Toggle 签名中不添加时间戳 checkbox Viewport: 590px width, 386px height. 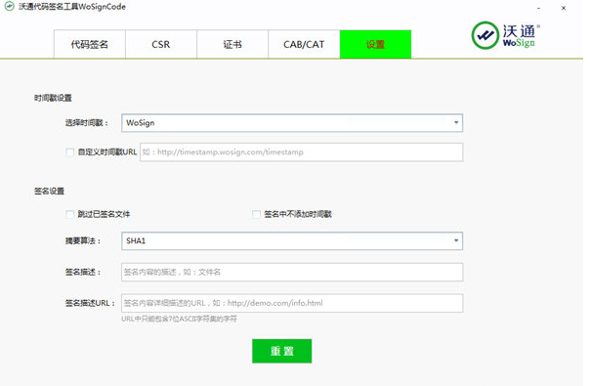click(256, 214)
